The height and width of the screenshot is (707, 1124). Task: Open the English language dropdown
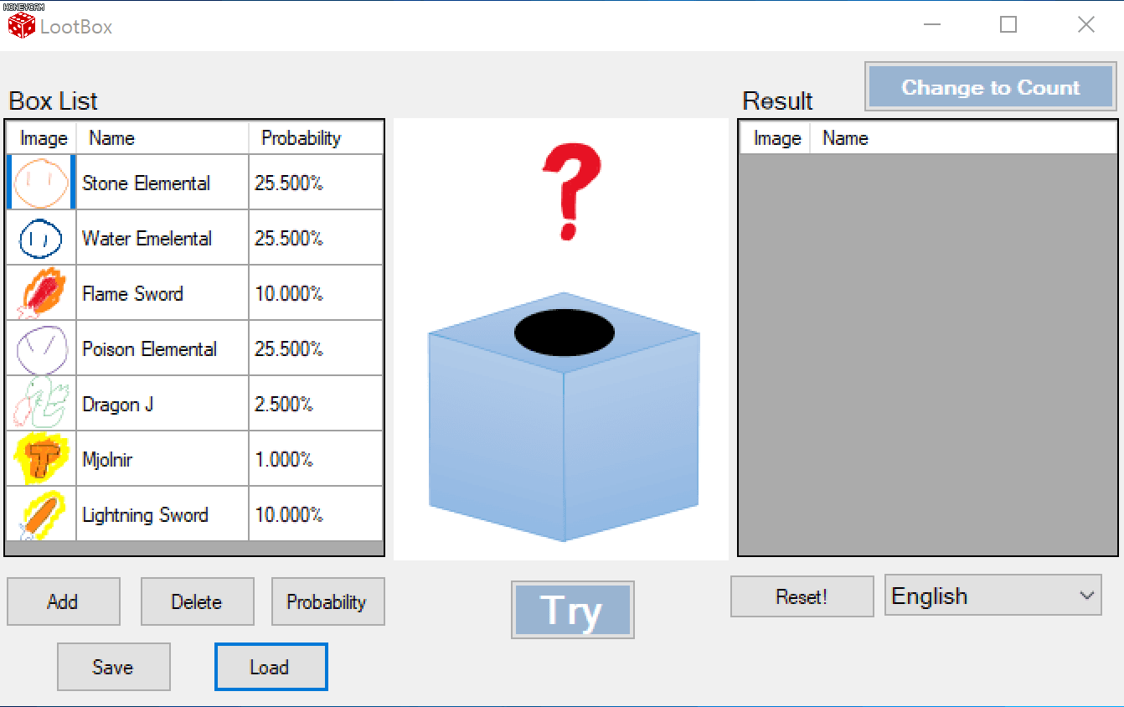993,596
